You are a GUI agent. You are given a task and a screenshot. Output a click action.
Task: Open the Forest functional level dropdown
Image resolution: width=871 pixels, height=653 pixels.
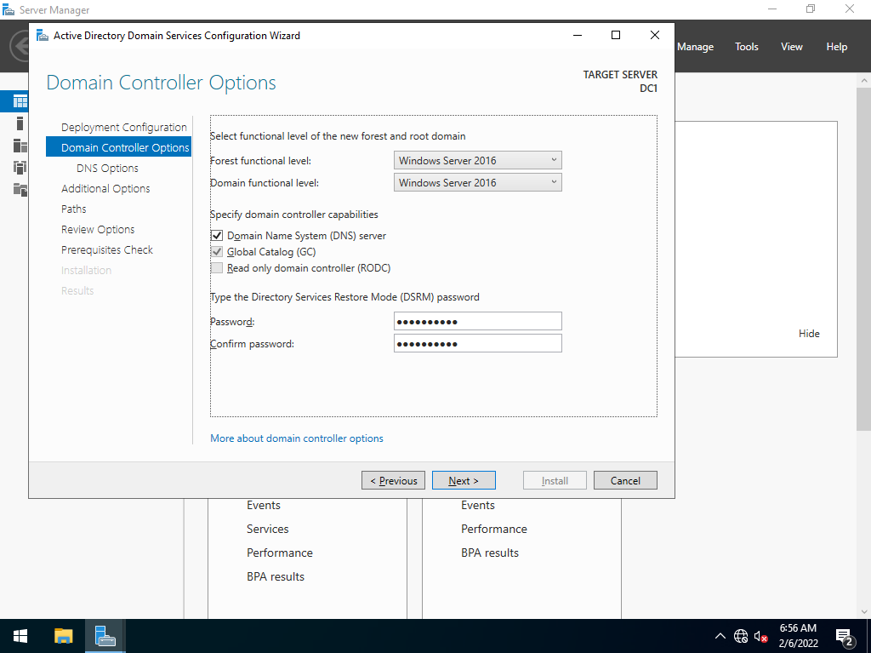[x=478, y=160]
